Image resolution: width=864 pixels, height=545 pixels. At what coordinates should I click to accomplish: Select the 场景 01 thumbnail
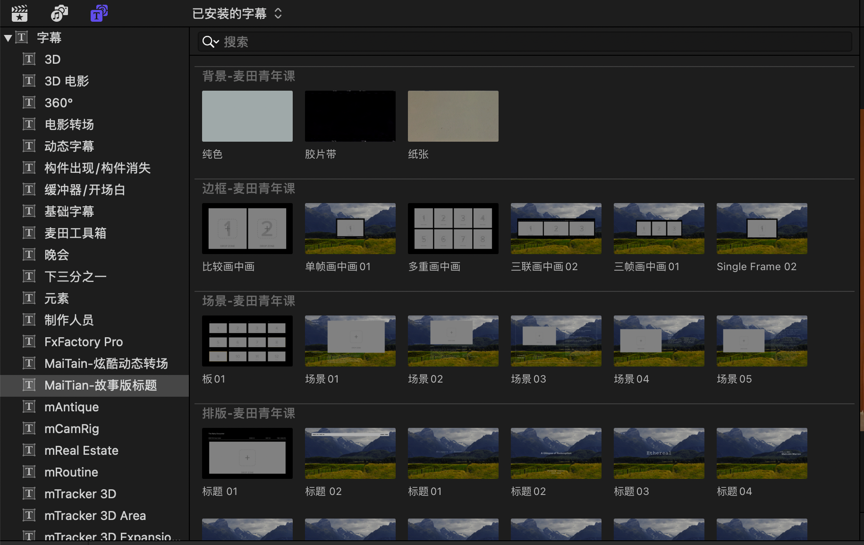[350, 341]
